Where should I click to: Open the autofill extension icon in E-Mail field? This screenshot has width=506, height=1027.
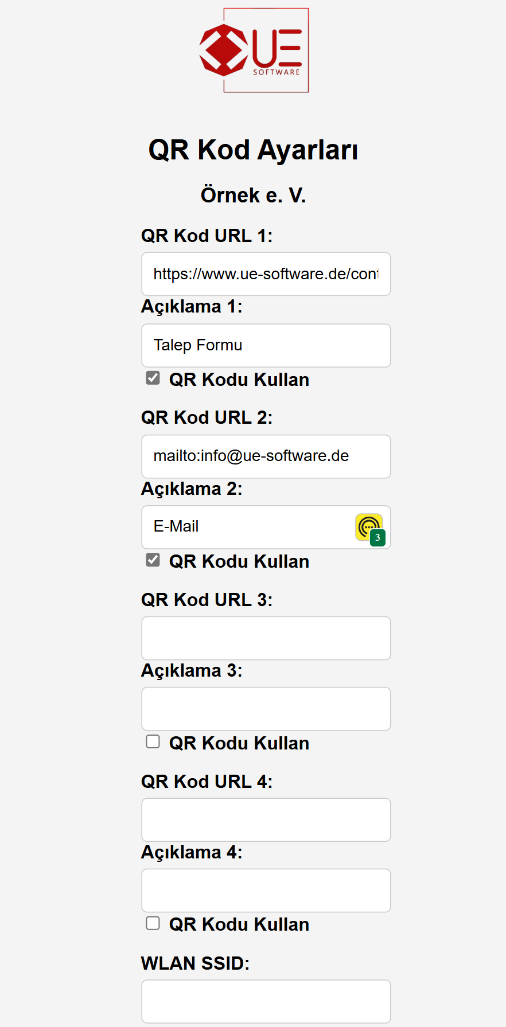(369, 529)
